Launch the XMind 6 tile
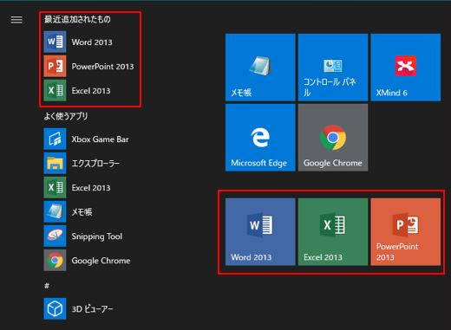Image resolution: width=451 pixels, height=330 pixels. (x=406, y=68)
